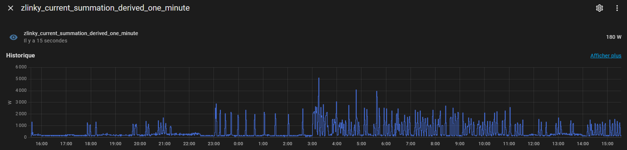Screen dimensions: 627x150
Task: Click the sensor name beside the eye icon
Action: tap(81, 33)
